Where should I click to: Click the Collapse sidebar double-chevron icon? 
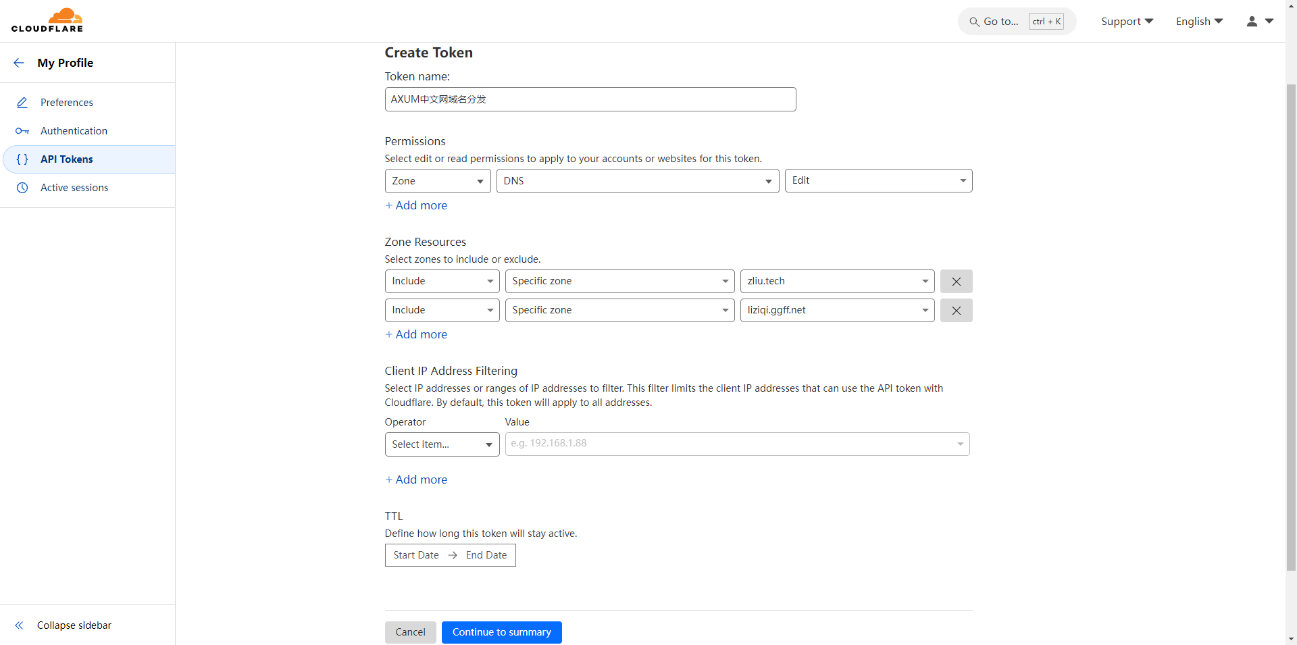click(x=19, y=625)
